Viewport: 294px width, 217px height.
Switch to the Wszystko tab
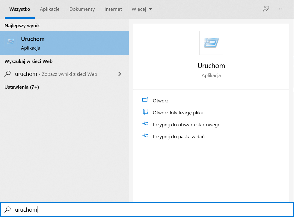tap(20, 9)
